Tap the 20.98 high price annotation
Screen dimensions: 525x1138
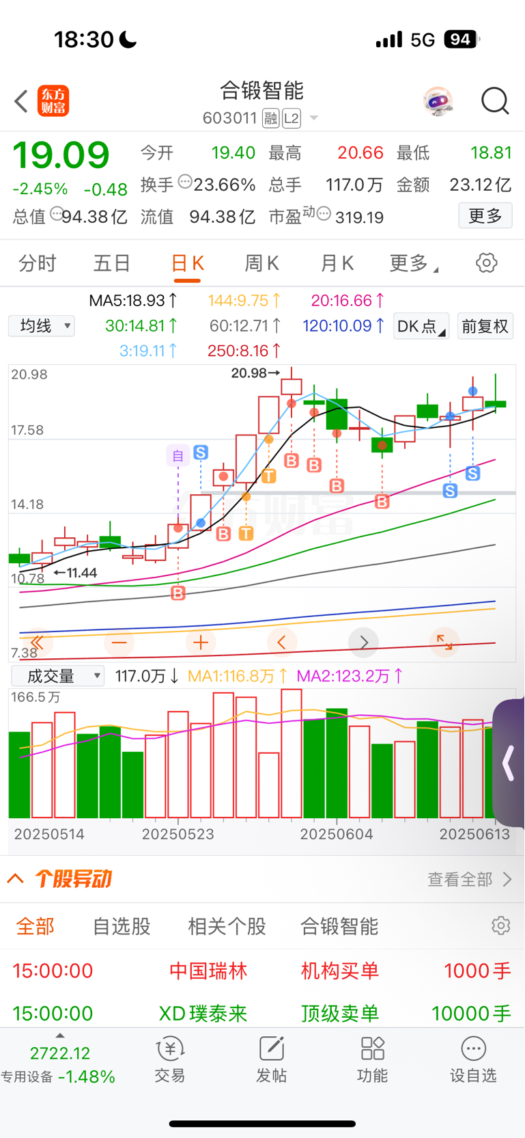255,373
